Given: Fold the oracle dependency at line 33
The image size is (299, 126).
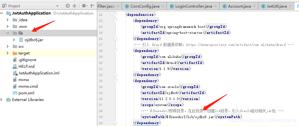Looking at the screenshot, I should (115, 81).
